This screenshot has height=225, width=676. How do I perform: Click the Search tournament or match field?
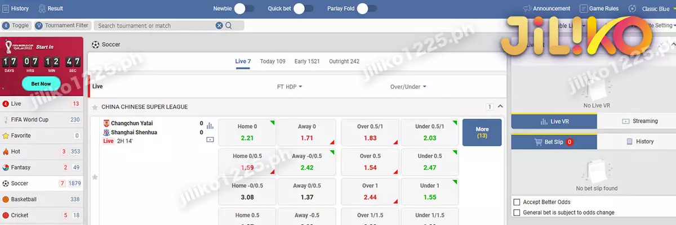pos(156,25)
